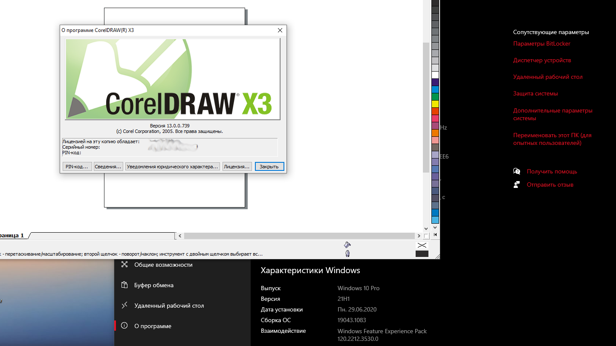This screenshot has height=346, width=616.
Task: Click the black outline color indicator box
Action: pos(422,254)
